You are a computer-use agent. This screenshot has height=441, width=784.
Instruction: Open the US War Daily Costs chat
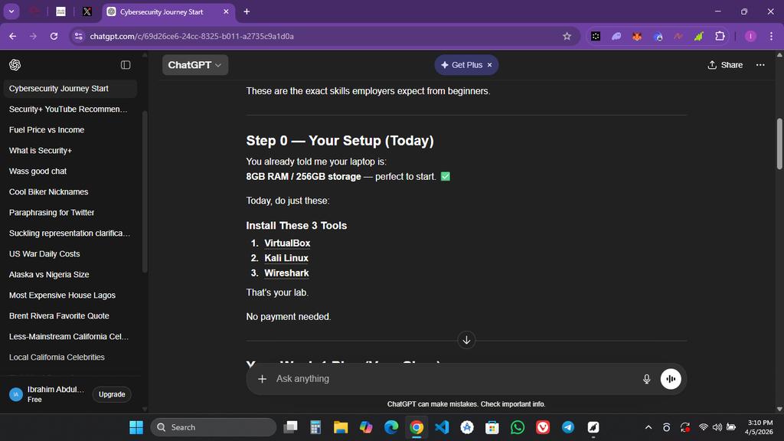pyautogui.click(x=70, y=253)
